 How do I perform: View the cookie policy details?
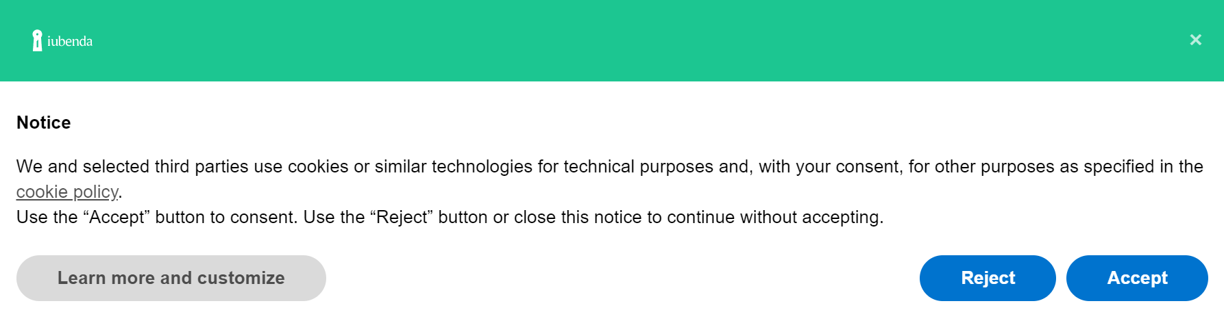click(67, 192)
